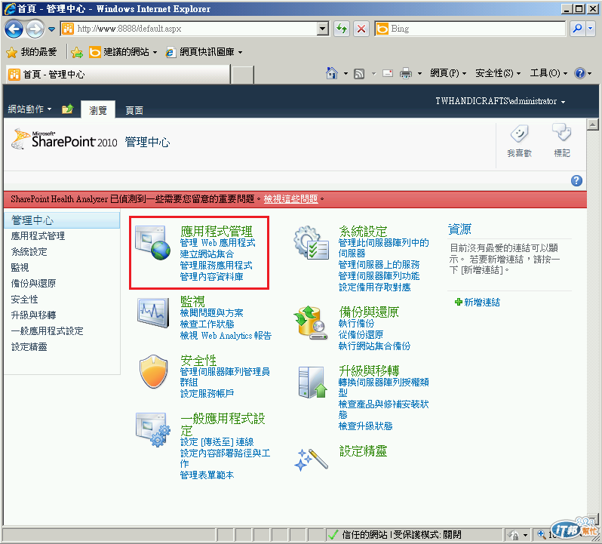Click the address bar URL field

(188, 29)
